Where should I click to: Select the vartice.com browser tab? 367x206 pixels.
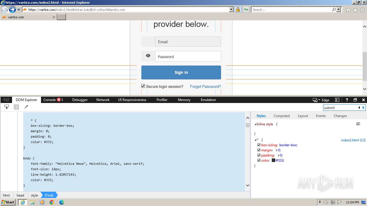[28, 17]
